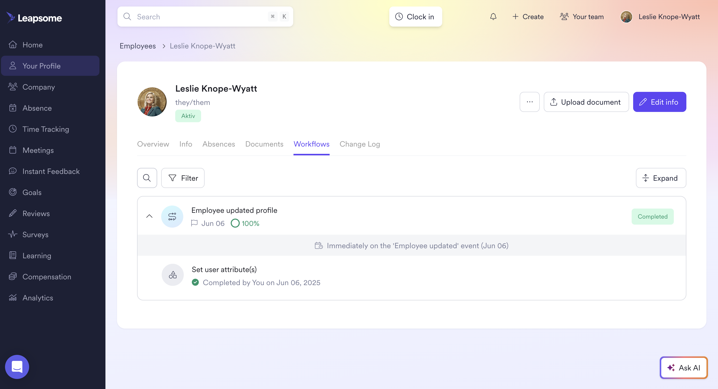Click the Employees breadcrumb link
Image resolution: width=718 pixels, height=389 pixels.
click(137, 46)
